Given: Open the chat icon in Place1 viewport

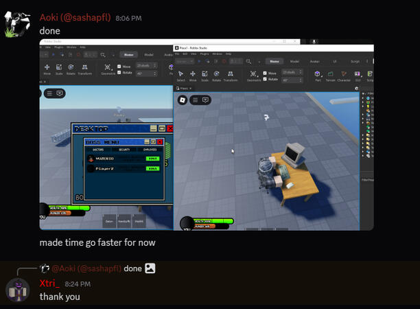Looking at the screenshot, I should point(205,100).
